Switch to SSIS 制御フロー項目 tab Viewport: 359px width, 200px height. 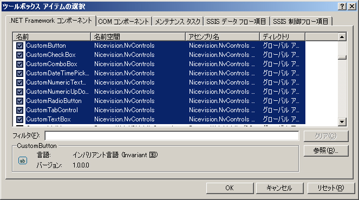coord(301,22)
